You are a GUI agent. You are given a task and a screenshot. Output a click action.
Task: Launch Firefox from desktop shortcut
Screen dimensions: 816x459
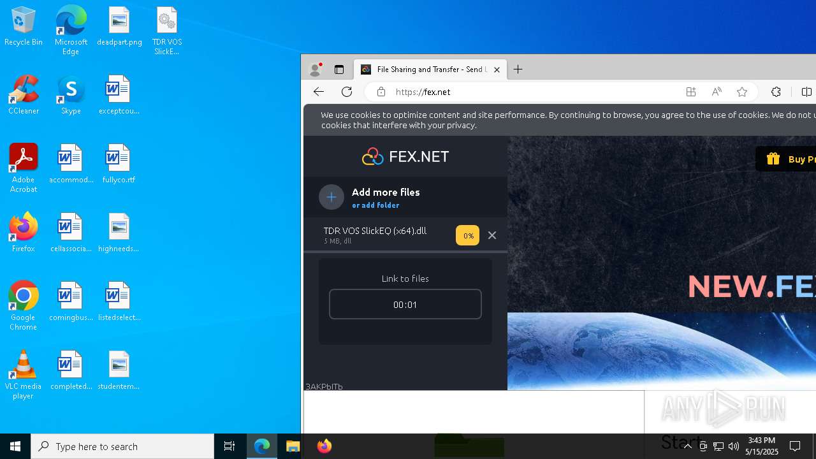(x=24, y=233)
